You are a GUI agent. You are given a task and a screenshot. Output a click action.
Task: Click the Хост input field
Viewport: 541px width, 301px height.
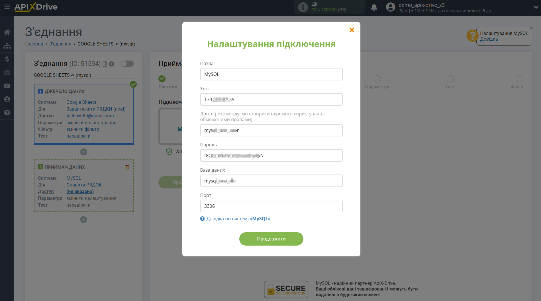271,99
